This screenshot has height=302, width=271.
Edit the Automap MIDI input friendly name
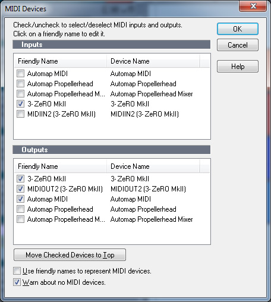point(48,74)
